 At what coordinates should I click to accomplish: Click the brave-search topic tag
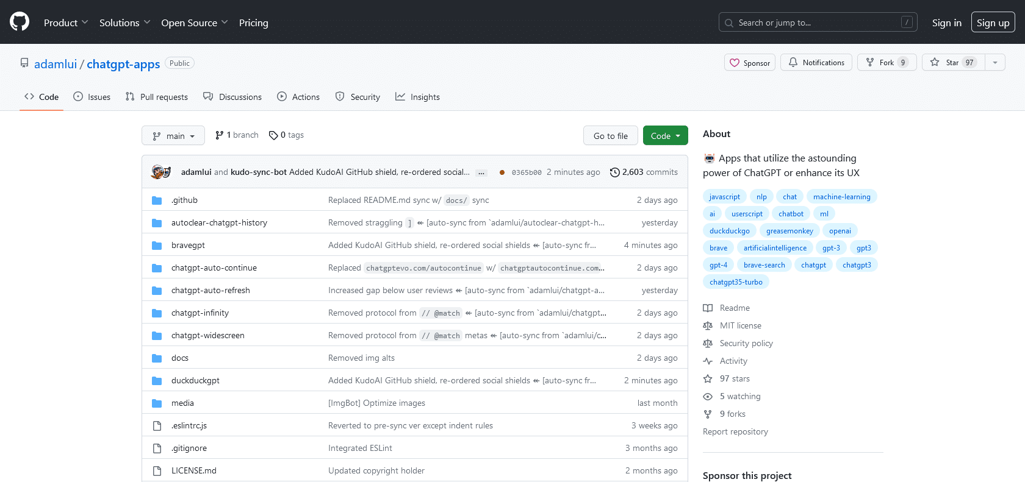(764, 265)
